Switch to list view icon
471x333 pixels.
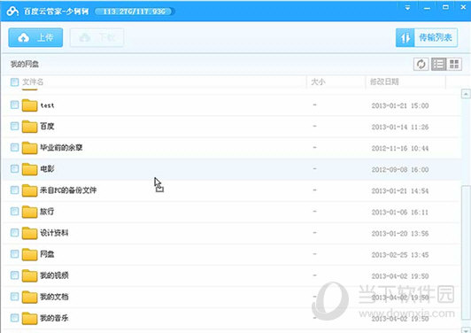[438, 64]
